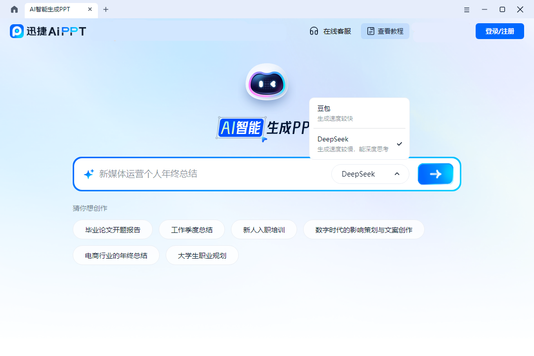Image resolution: width=534 pixels, height=356 pixels.
Task: Open the hamburger menu in title bar
Action: pos(467,10)
